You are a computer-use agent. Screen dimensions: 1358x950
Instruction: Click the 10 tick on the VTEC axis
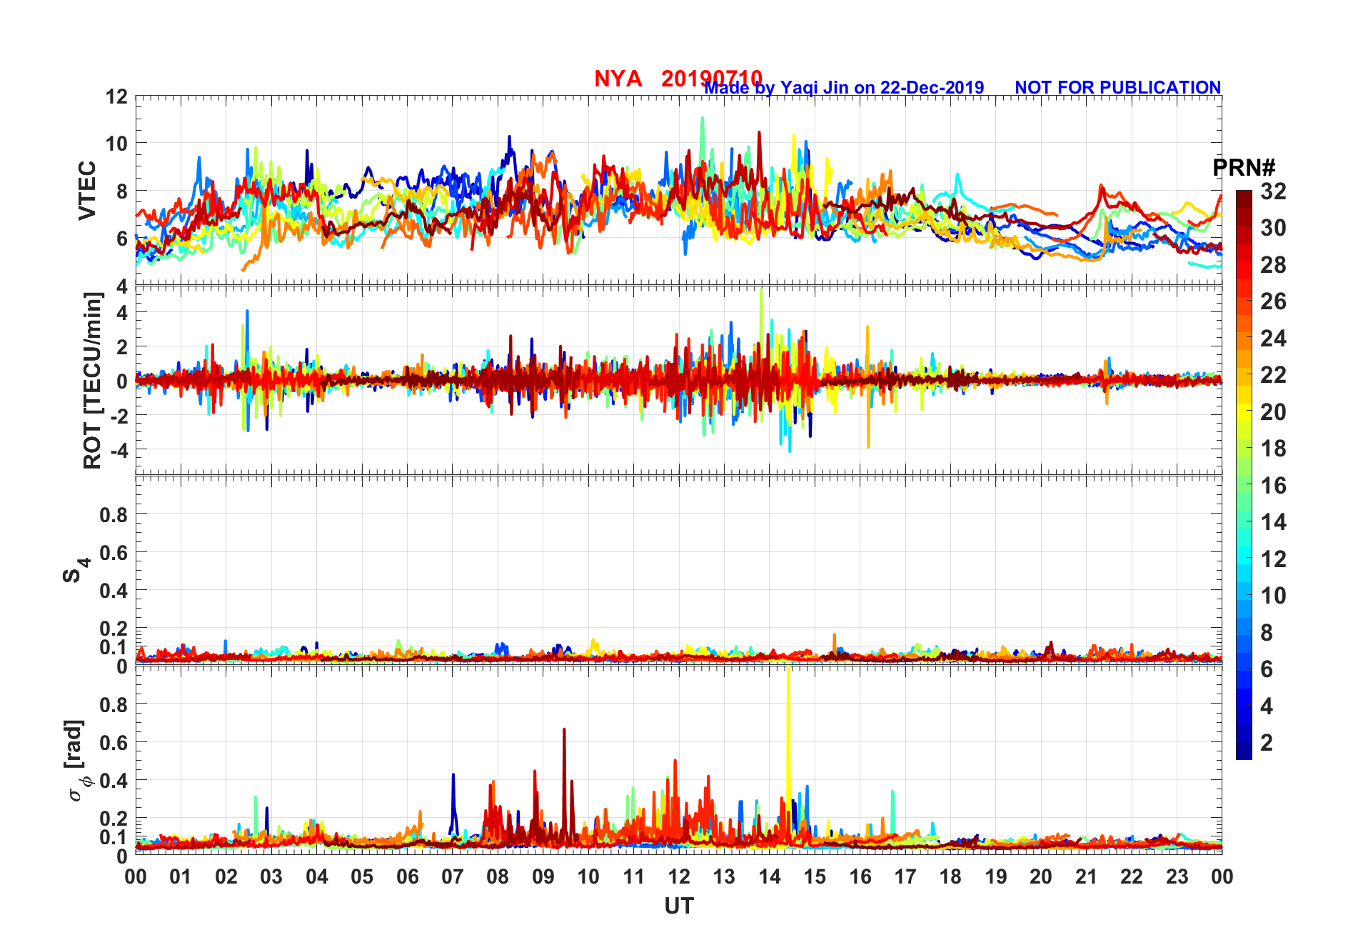point(117,144)
